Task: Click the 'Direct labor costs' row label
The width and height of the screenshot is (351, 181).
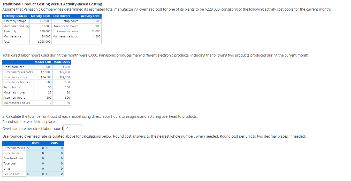Action: pos(15,77)
